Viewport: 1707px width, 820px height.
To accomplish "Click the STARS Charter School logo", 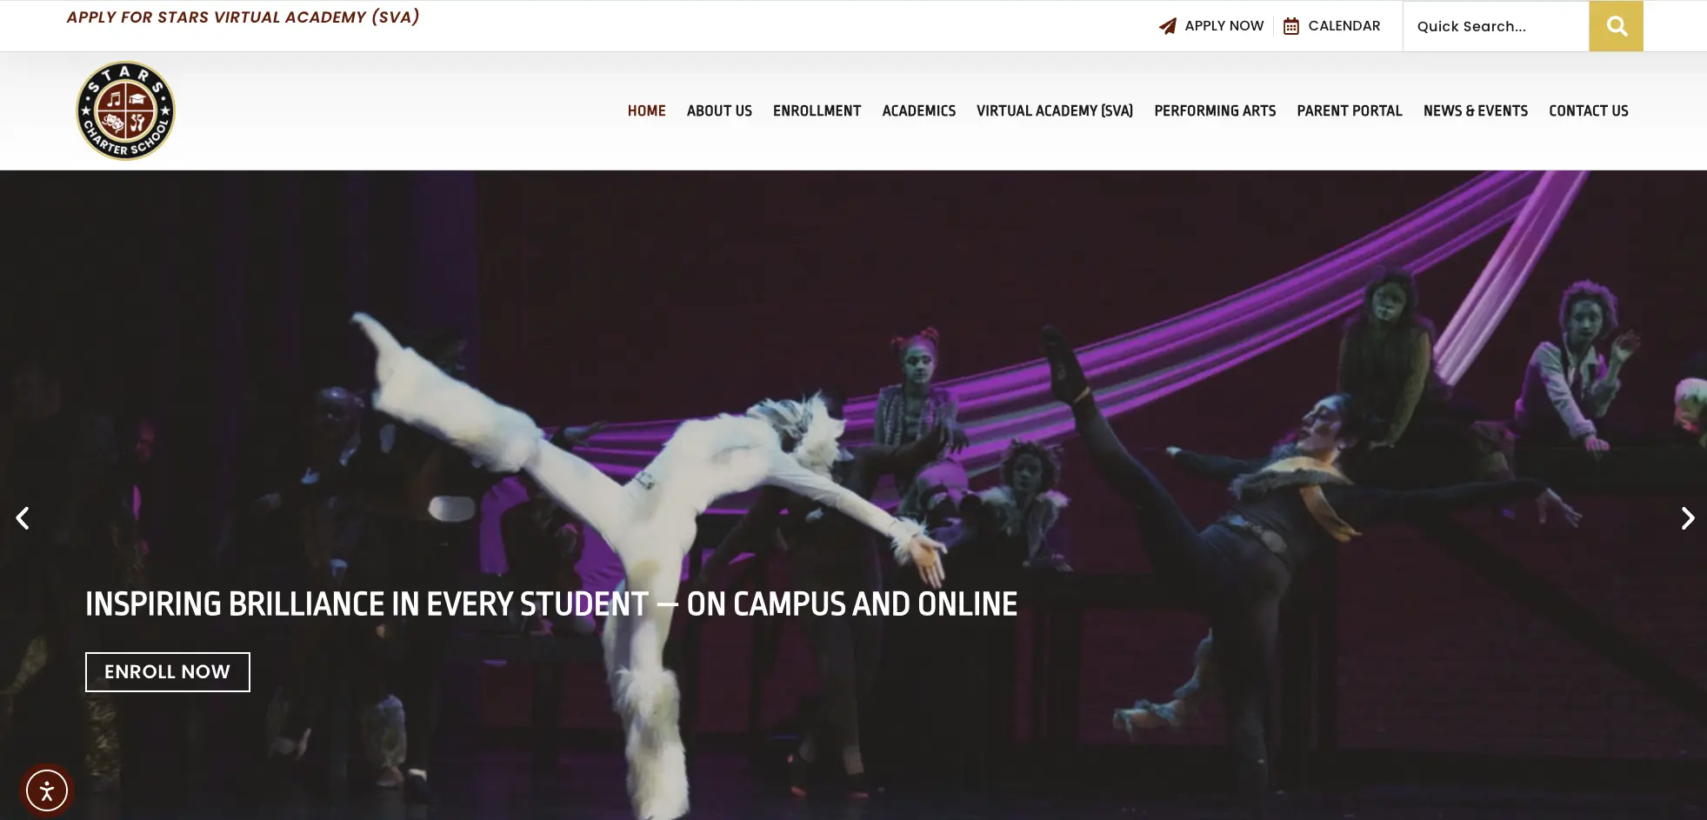I will 126,110.
